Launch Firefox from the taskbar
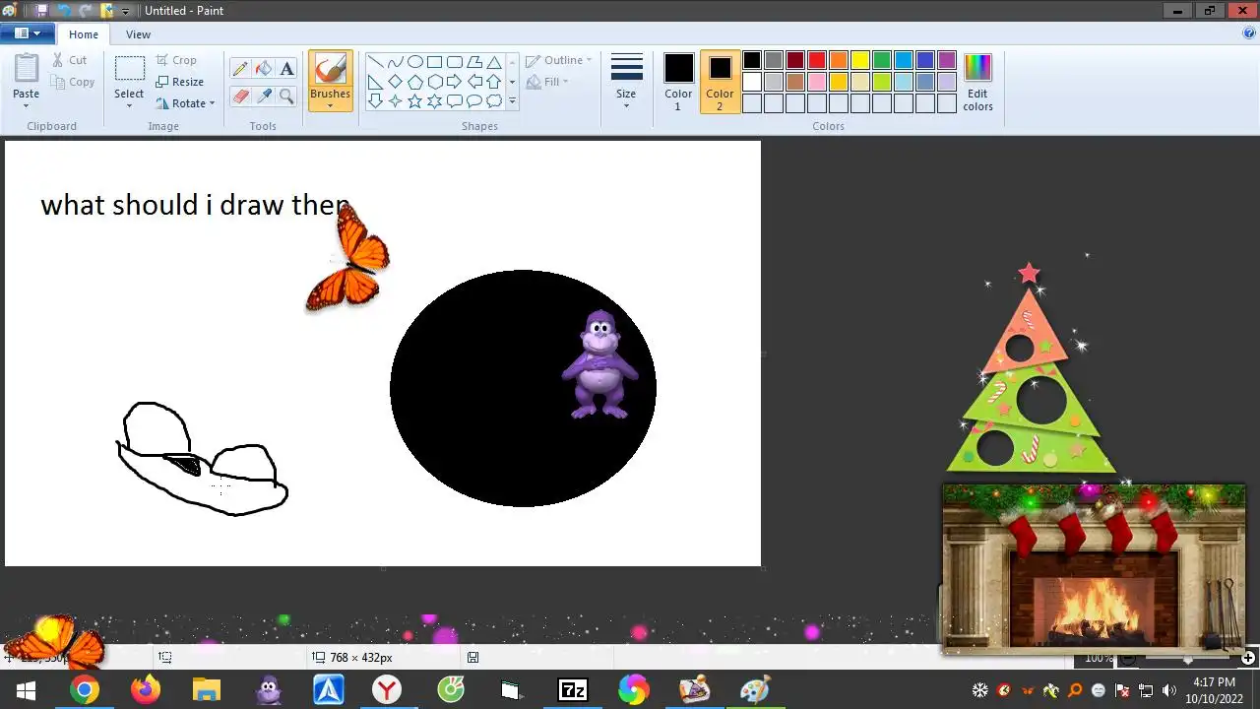 [x=146, y=690]
